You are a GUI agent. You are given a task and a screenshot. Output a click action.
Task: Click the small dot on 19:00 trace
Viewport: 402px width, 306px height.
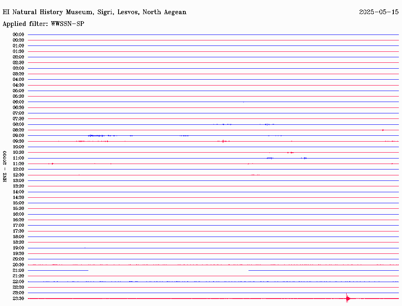[x=85, y=248]
